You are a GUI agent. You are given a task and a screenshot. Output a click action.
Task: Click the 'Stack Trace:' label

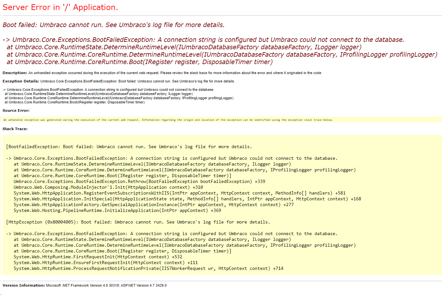coord(15,129)
